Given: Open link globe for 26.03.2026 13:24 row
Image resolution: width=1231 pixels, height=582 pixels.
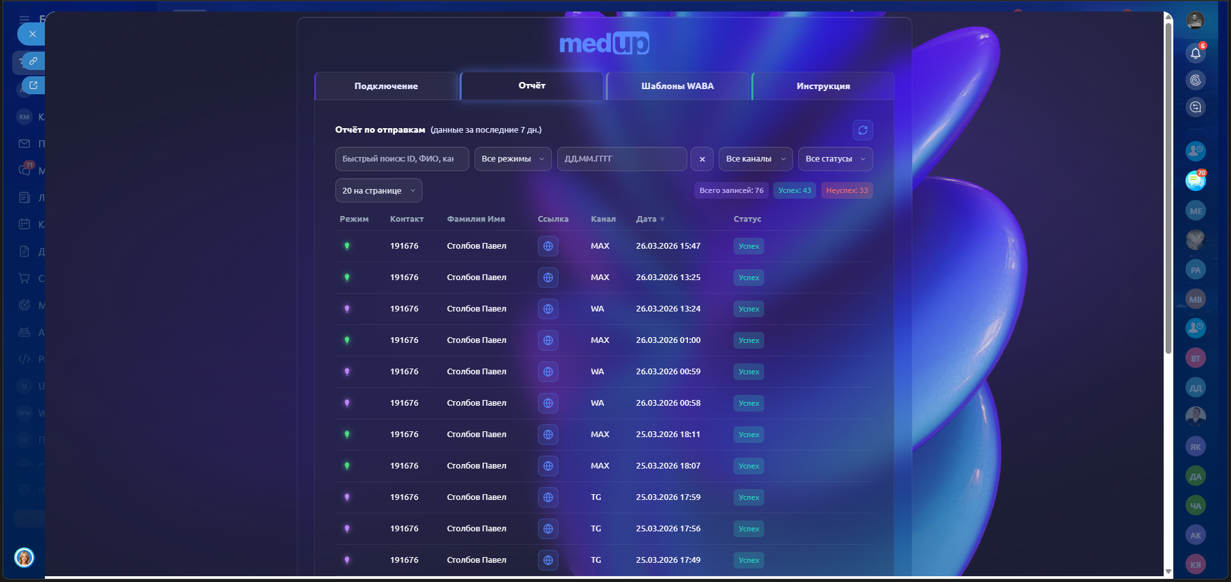Looking at the screenshot, I should point(548,309).
